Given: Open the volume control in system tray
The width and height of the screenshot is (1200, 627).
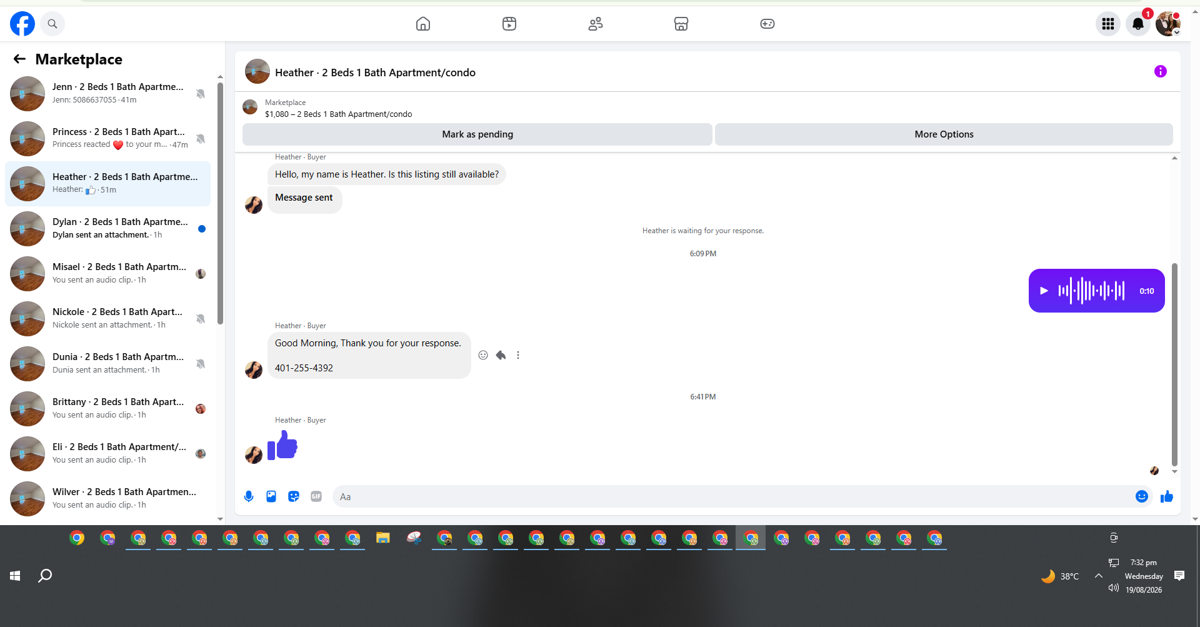Looking at the screenshot, I should (1114, 588).
